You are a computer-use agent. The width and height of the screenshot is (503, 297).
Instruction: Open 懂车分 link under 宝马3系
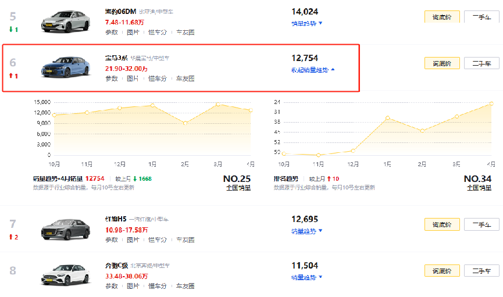point(158,78)
